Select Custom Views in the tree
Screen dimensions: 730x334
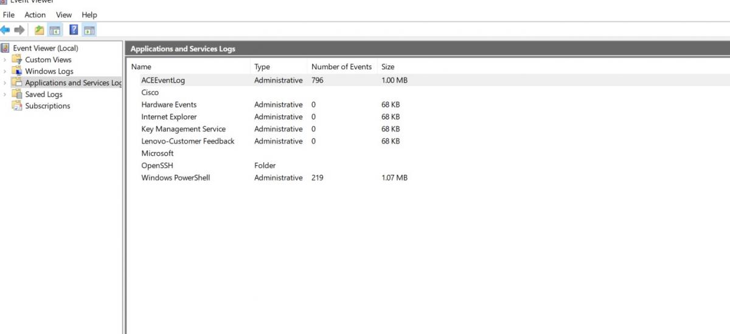point(48,60)
